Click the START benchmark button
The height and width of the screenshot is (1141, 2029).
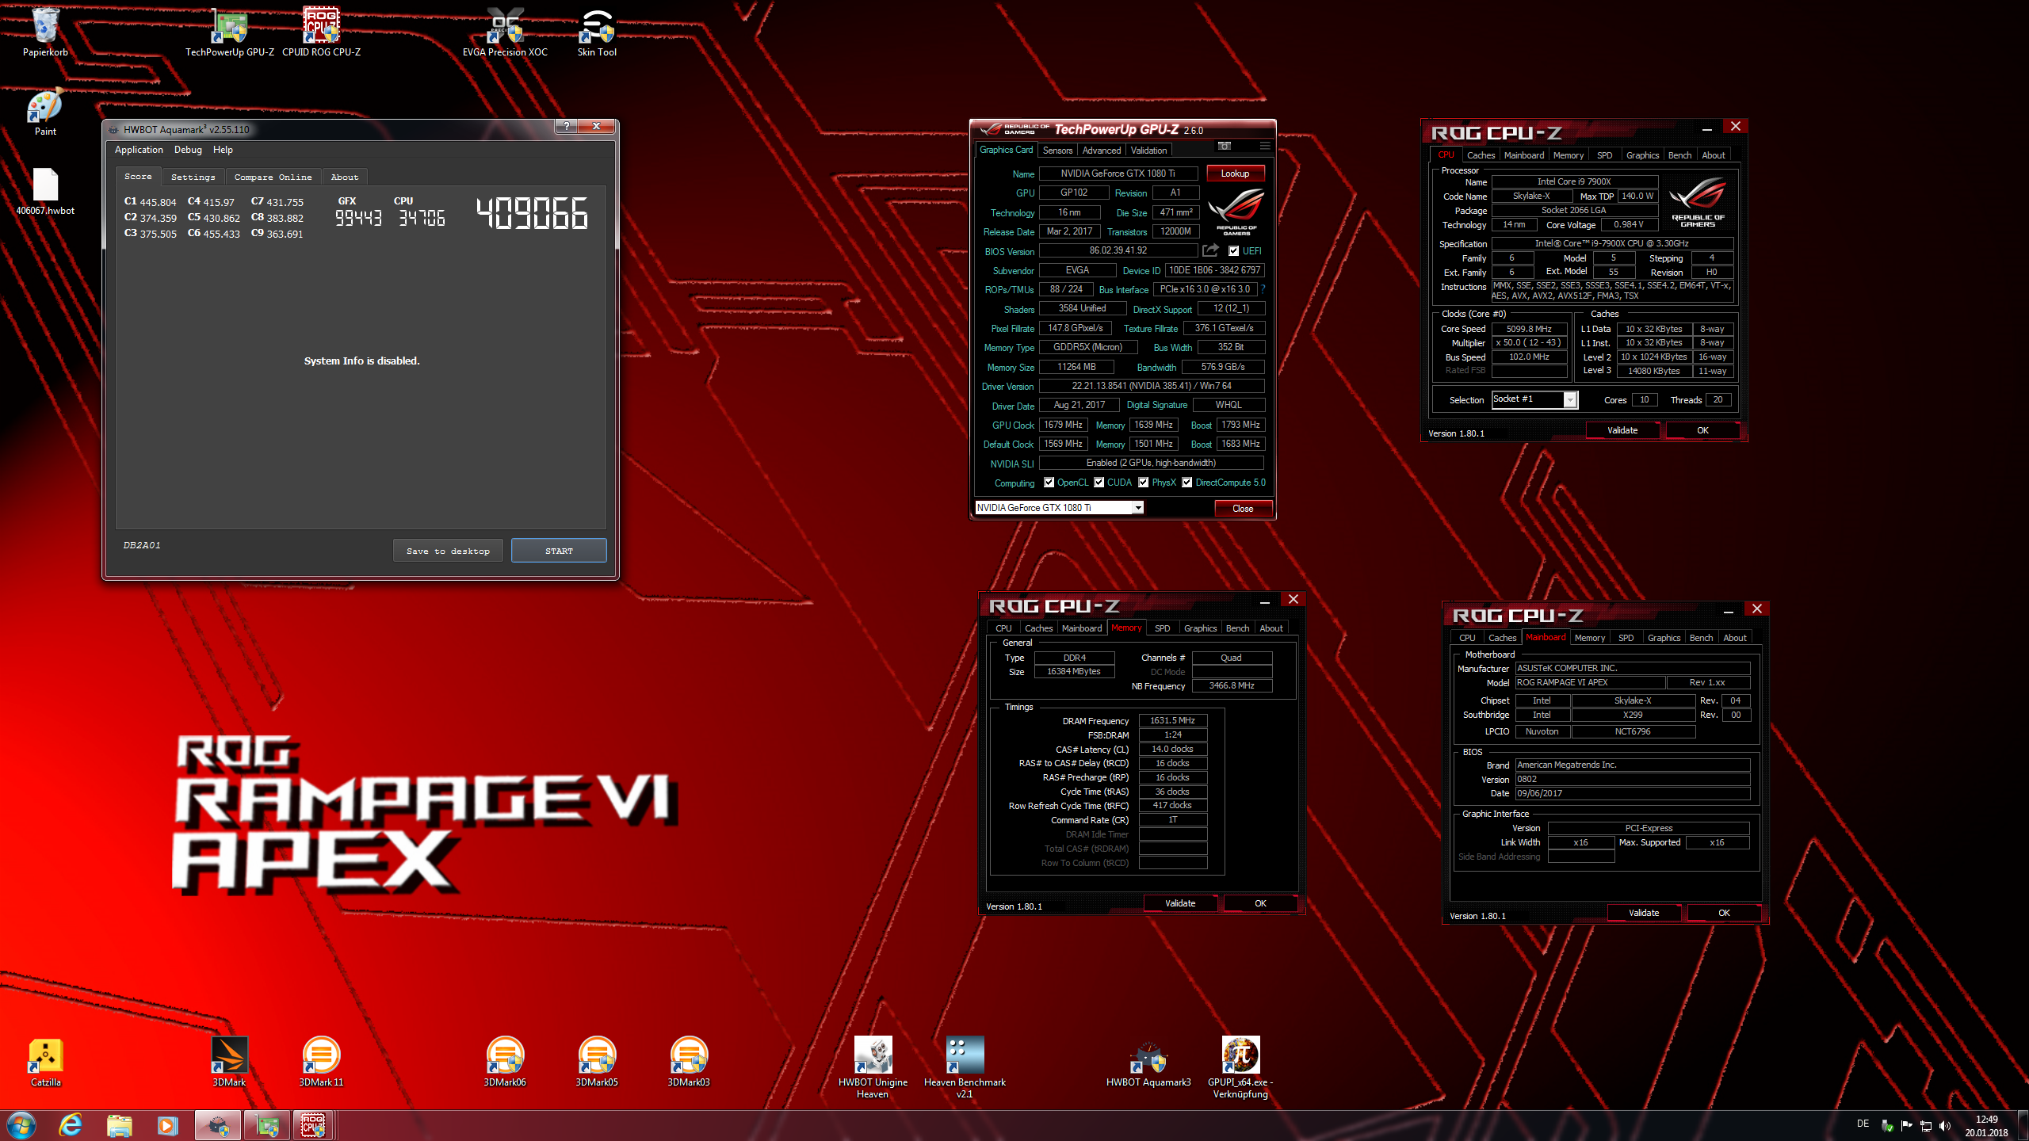[559, 551]
